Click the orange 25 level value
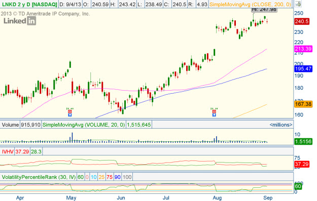The width and height of the screenshot is (317, 201). coord(101,177)
